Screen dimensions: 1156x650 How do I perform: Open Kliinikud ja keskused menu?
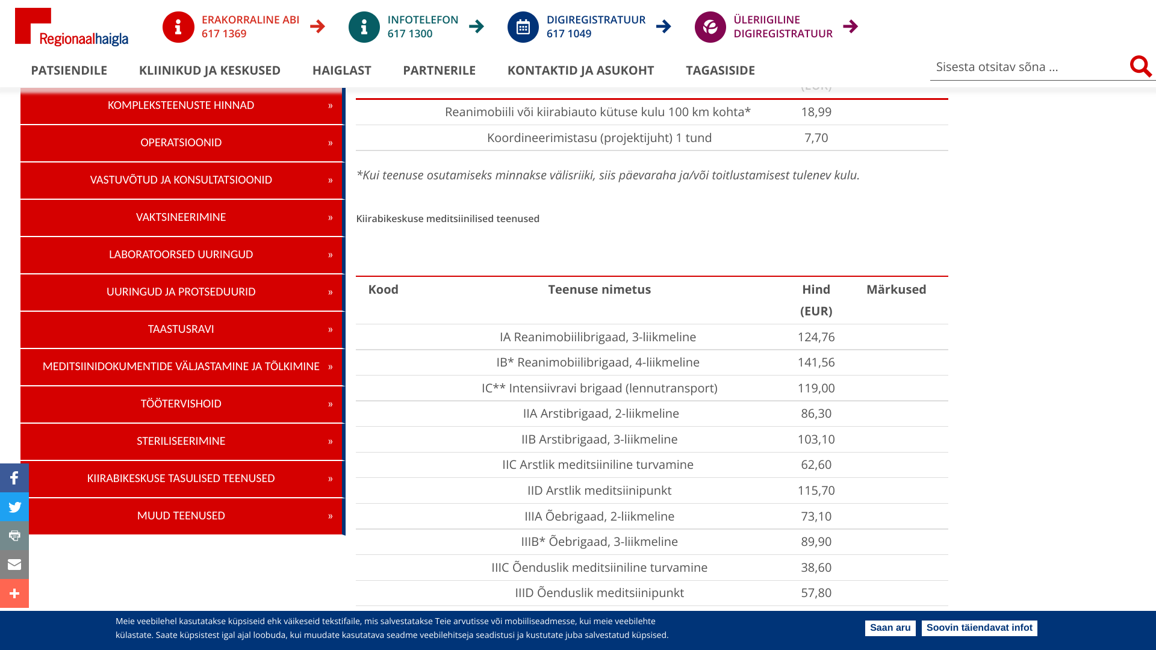pos(210,70)
